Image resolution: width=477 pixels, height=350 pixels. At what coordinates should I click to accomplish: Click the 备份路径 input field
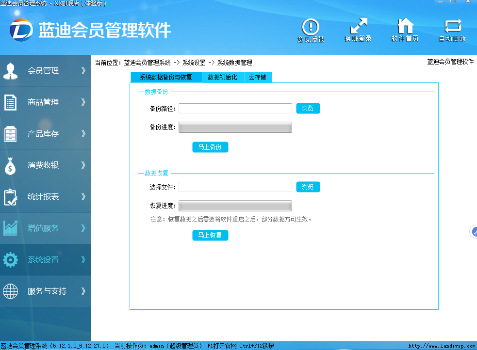tap(235, 109)
